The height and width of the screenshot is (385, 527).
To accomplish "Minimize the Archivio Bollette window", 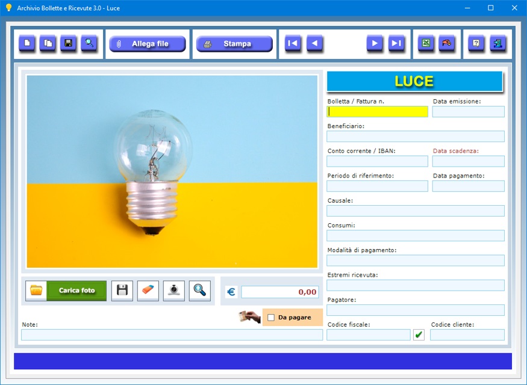I will [467, 8].
